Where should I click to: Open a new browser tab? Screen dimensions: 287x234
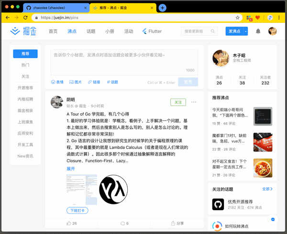point(162,8)
